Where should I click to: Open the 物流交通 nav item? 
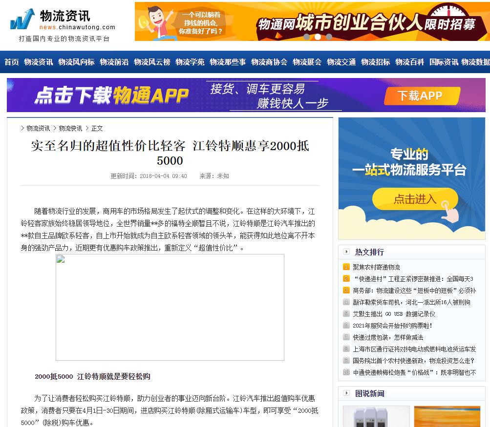[x=341, y=62]
